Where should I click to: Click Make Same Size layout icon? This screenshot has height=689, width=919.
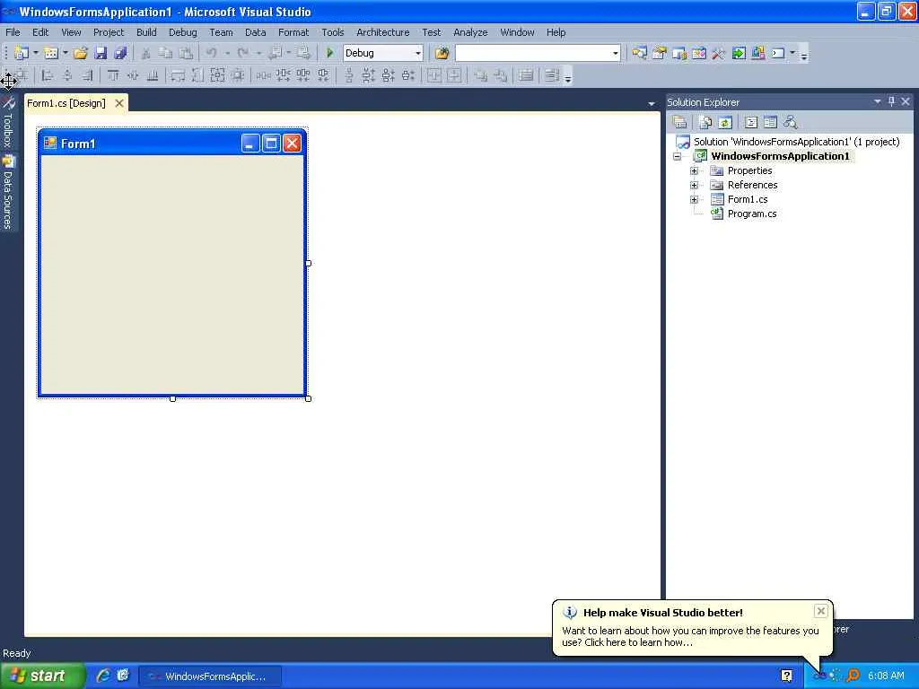click(x=217, y=75)
